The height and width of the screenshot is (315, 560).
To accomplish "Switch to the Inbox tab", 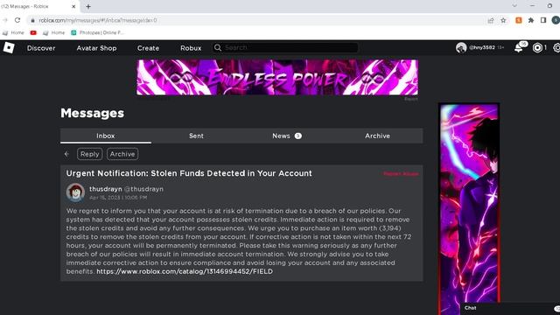I will click(106, 136).
